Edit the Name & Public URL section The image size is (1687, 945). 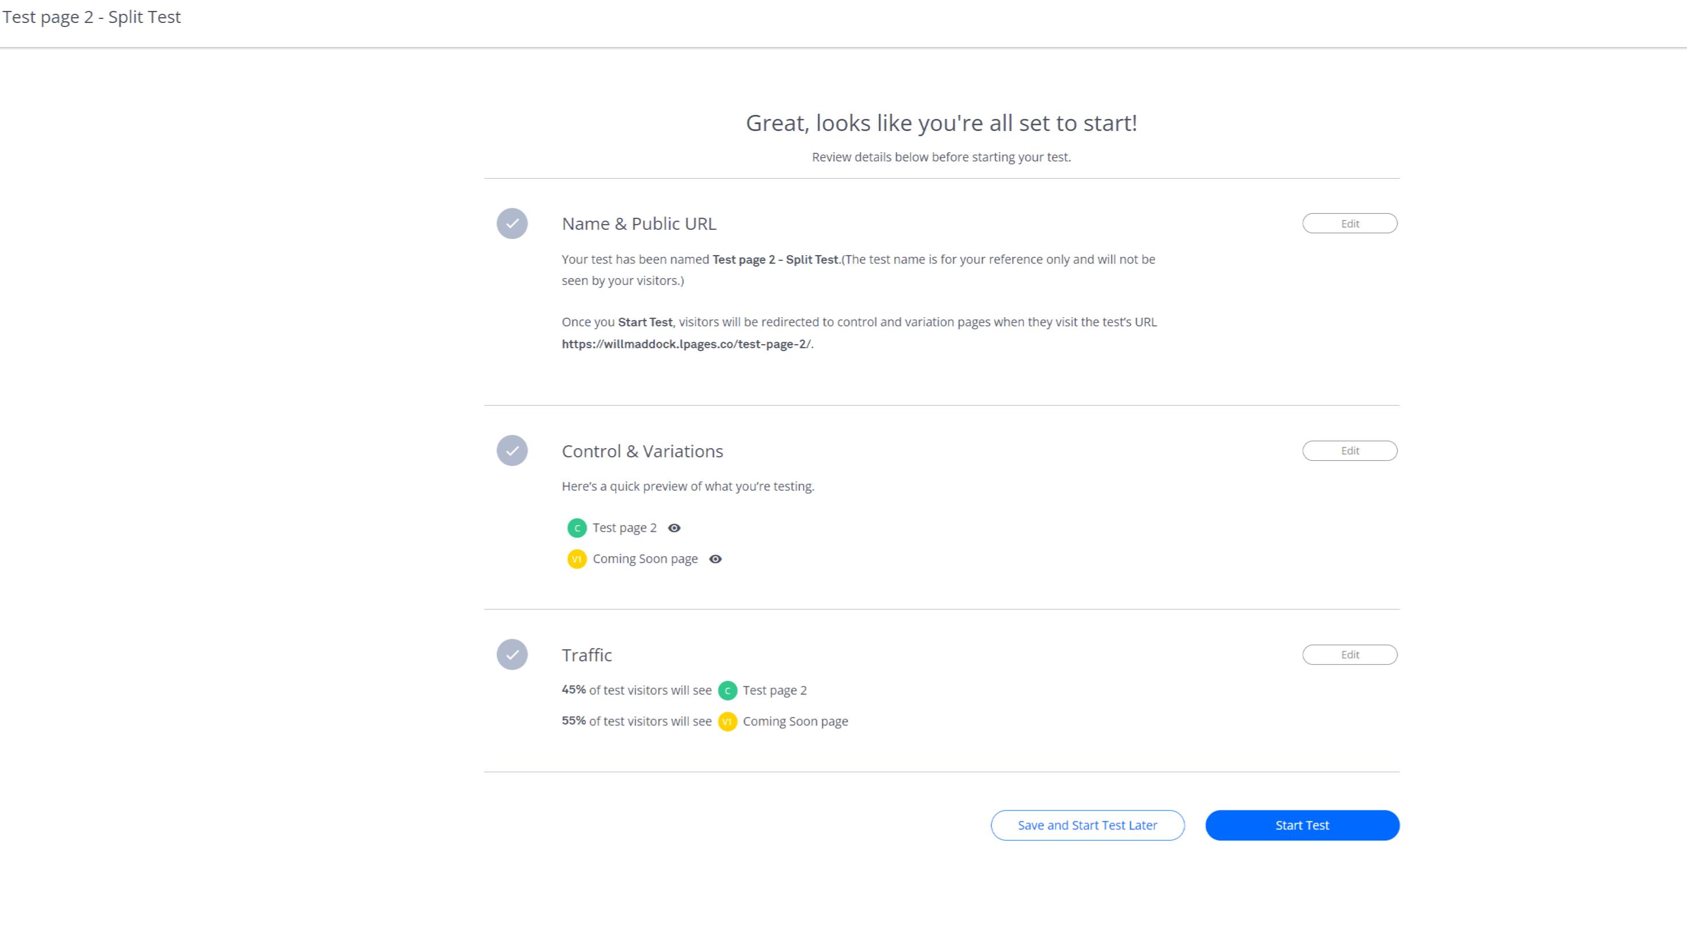[x=1349, y=223]
